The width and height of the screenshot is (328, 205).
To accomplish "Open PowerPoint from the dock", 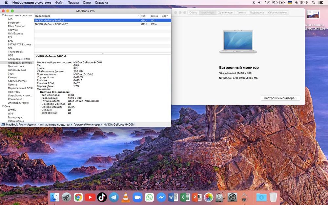I will click(x=197, y=197).
